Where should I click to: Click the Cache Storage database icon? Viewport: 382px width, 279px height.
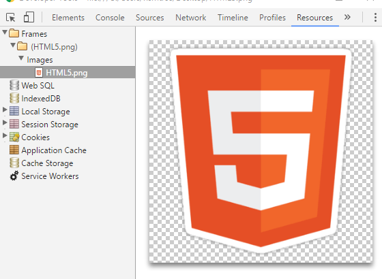14,163
